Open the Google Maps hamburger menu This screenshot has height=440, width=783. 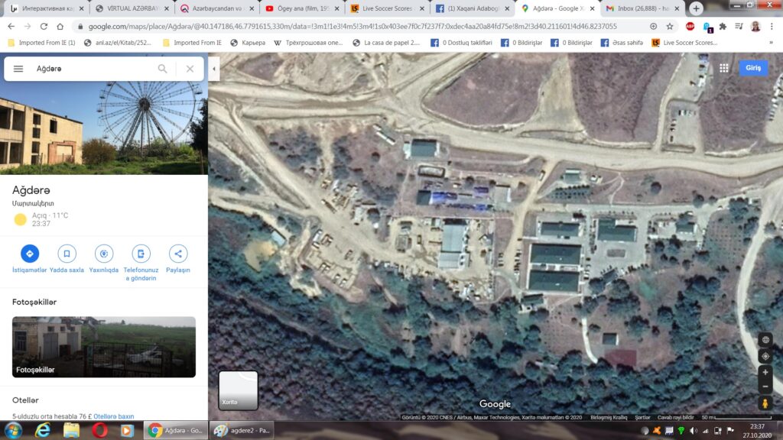(x=18, y=69)
